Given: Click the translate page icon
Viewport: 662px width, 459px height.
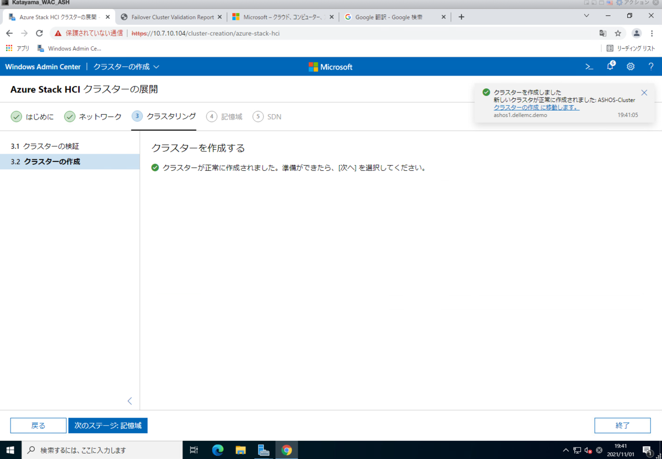Looking at the screenshot, I should click(603, 33).
